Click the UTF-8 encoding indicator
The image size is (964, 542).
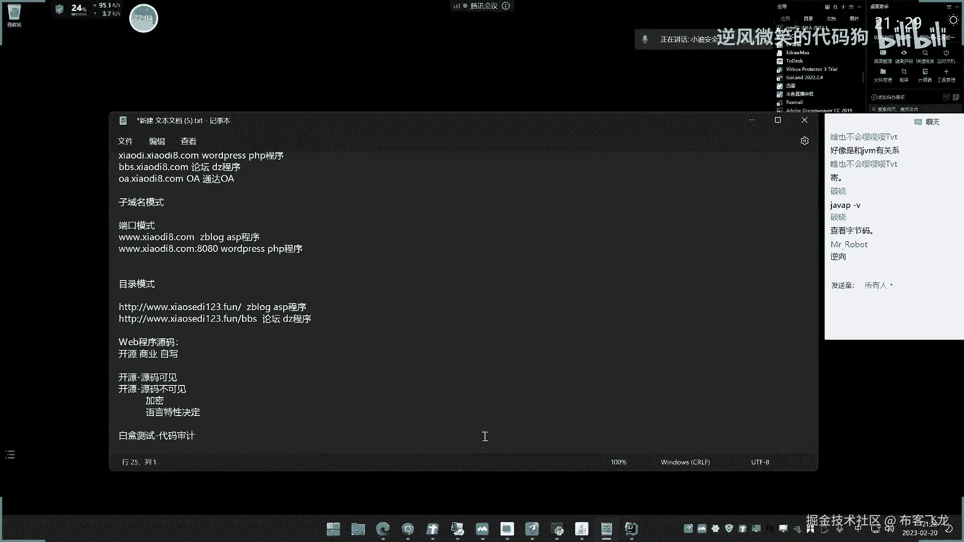(x=760, y=462)
